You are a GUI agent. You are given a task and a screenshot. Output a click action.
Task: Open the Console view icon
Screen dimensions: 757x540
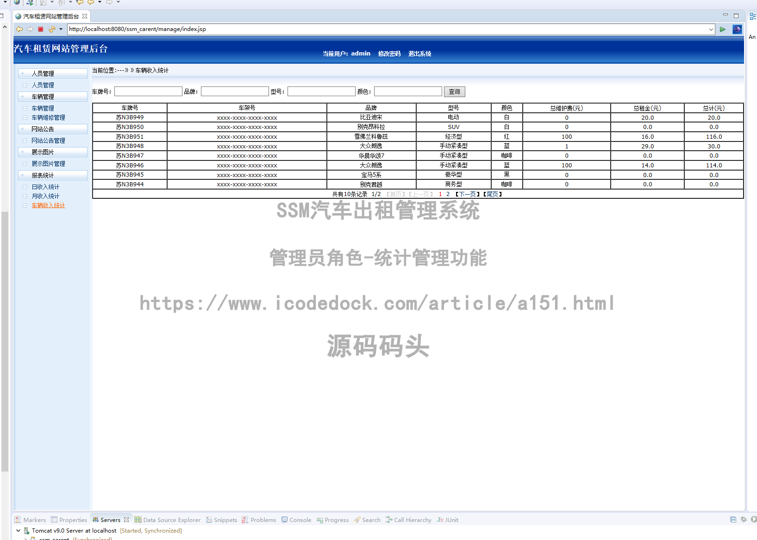[x=284, y=520]
